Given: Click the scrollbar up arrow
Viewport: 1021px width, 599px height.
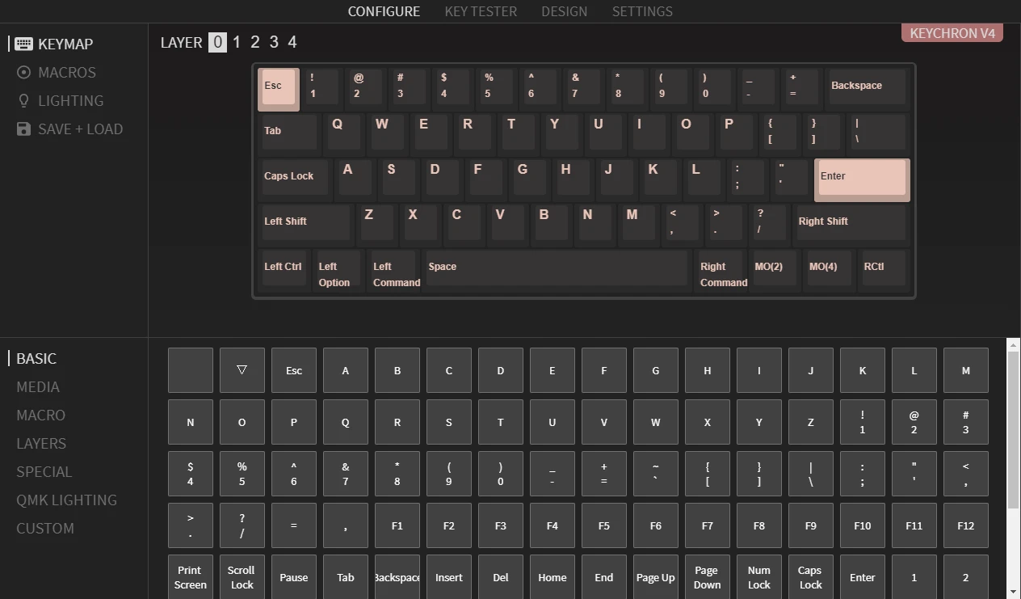Looking at the screenshot, I should (1014, 345).
